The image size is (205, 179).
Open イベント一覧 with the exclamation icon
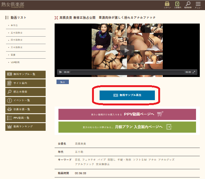pos(25,101)
